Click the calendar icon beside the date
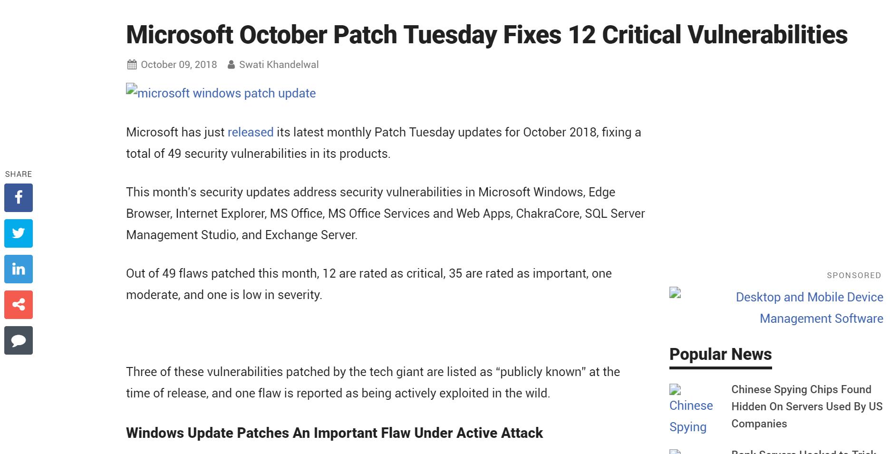 132,65
